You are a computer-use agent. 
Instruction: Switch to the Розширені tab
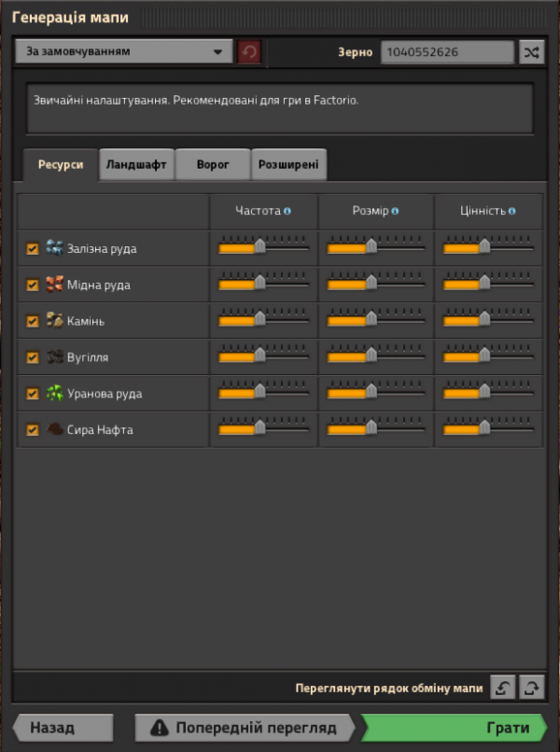coord(288,164)
